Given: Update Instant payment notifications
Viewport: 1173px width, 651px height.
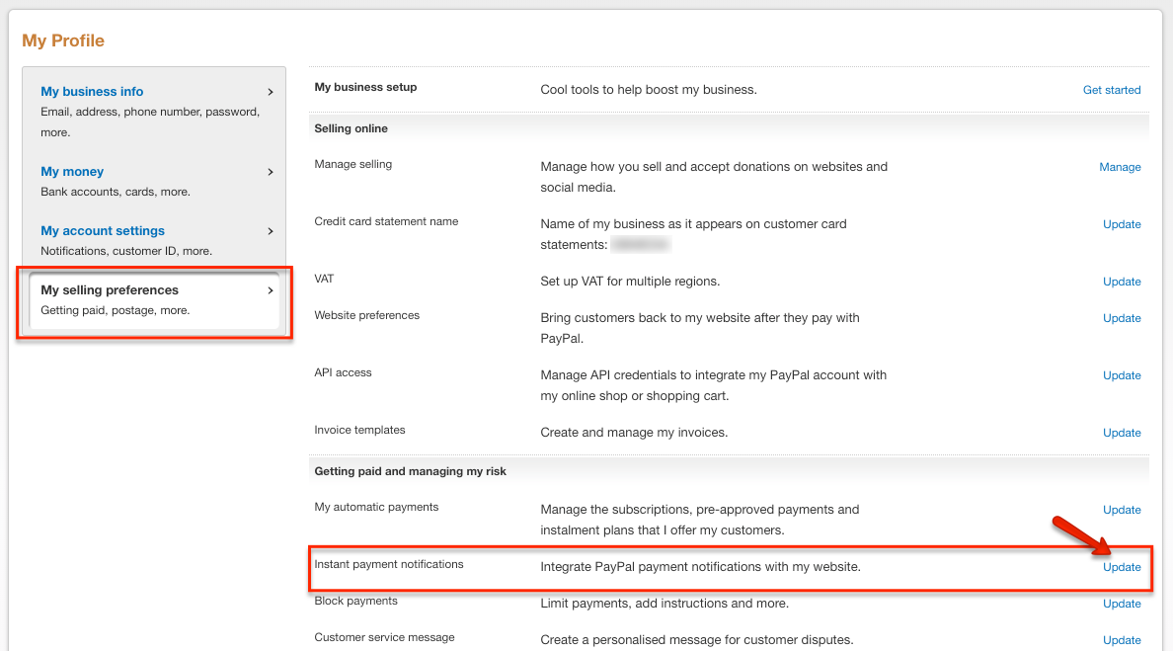Looking at the screenshot, I should point(1122,567).
